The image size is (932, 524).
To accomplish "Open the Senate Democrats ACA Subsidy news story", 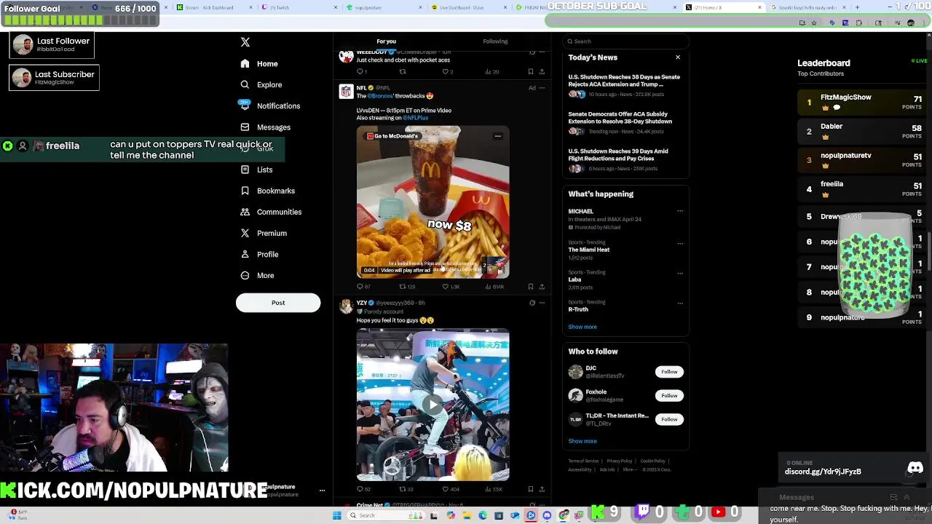I will coord(624,123).
